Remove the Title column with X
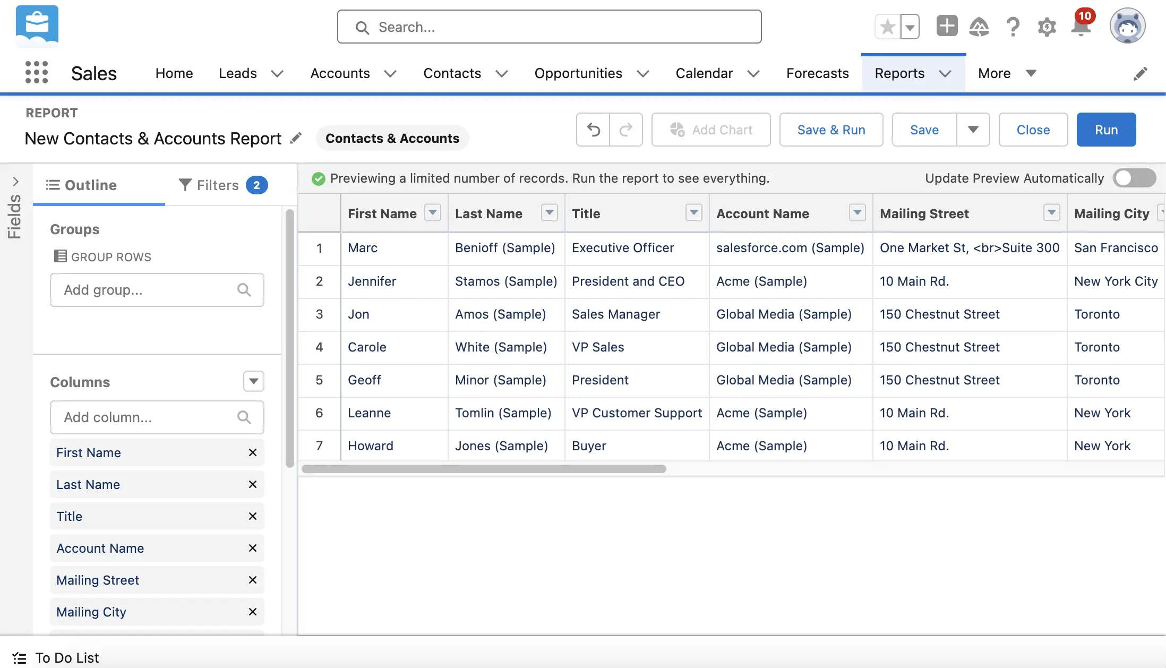 [x=253, y=516]
